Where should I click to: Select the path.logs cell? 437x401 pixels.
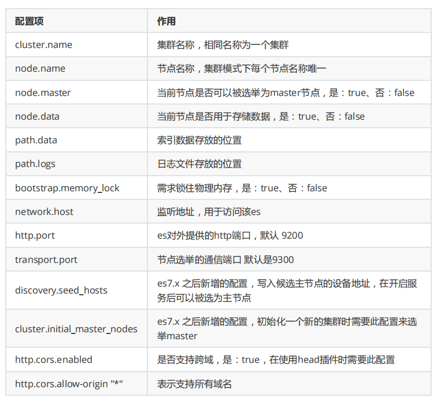[77, 164]
